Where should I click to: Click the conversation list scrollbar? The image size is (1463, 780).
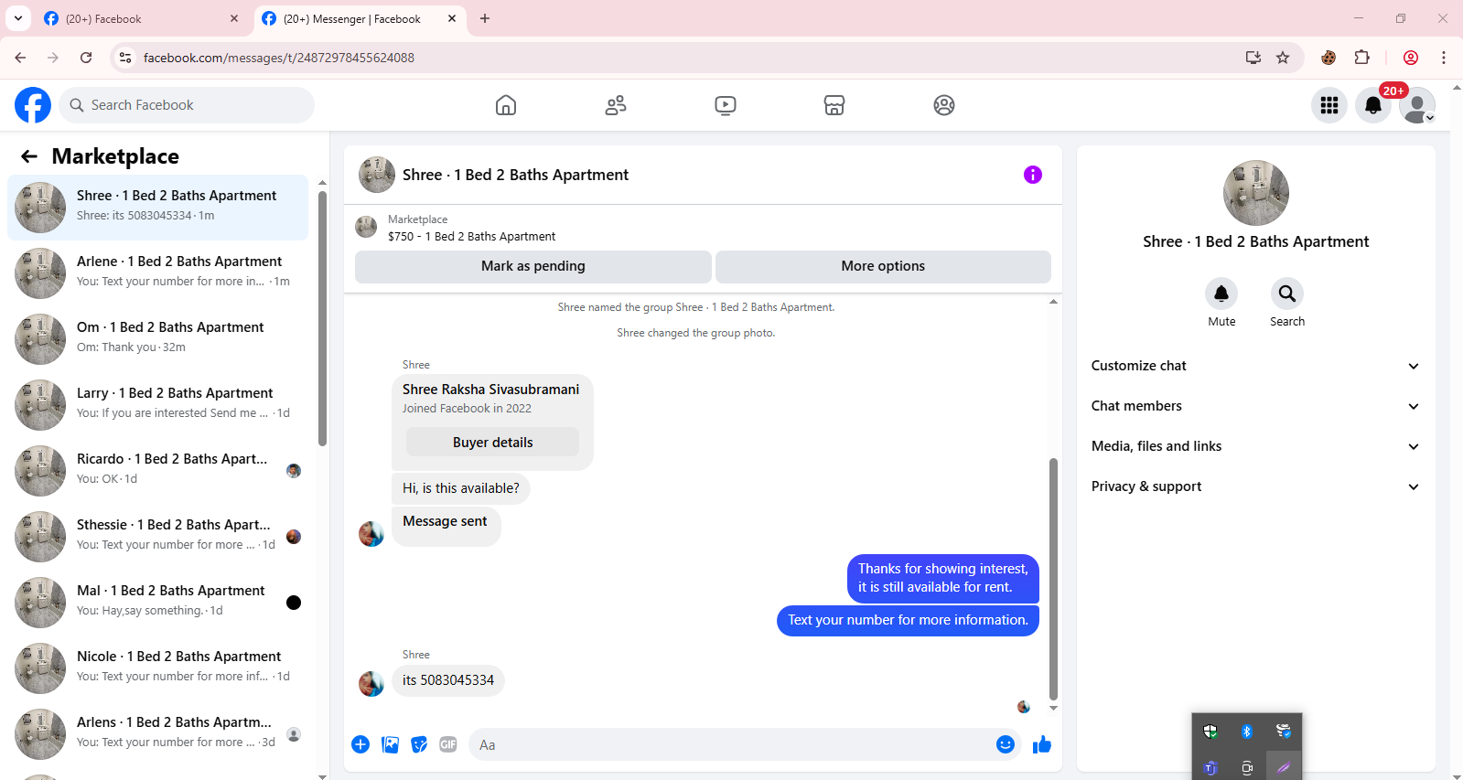pos(322,318)
